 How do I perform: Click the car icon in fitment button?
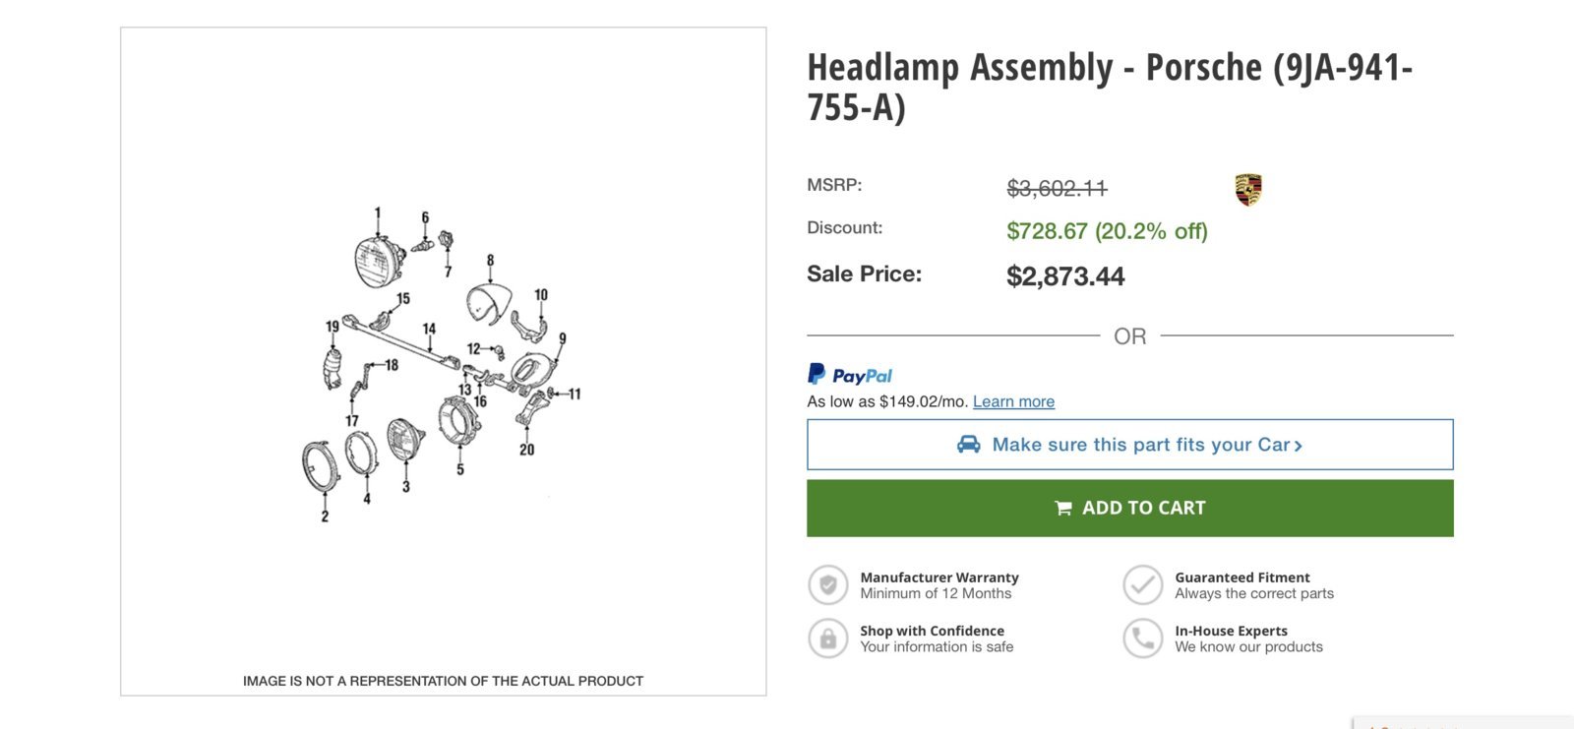click(969, 445)
